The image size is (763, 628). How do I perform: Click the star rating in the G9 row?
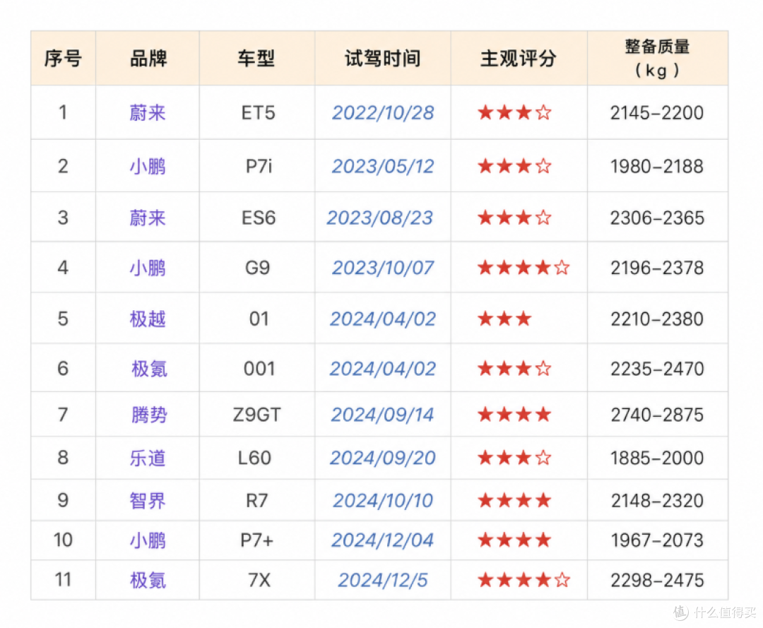[524, 268]
